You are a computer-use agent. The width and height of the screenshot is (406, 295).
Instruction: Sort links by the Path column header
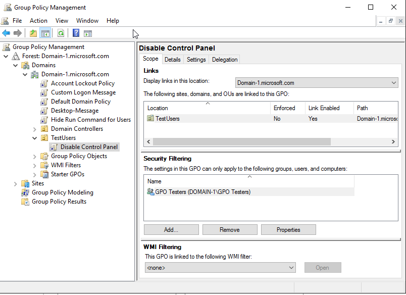tap(376, 108)
